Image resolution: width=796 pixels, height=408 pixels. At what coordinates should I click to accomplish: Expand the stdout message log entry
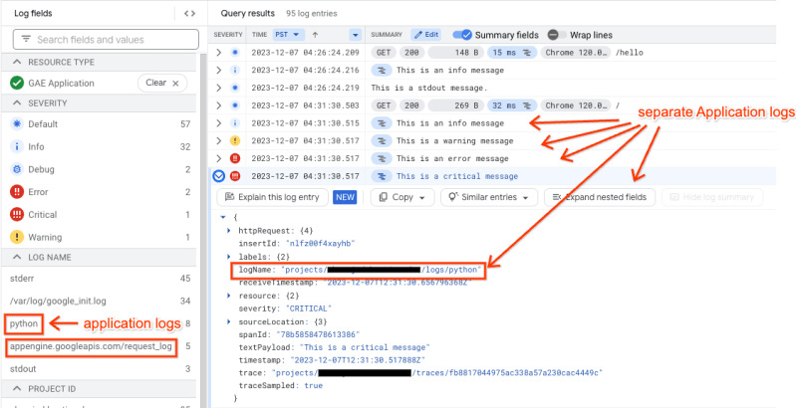click(x=219, y=89)
